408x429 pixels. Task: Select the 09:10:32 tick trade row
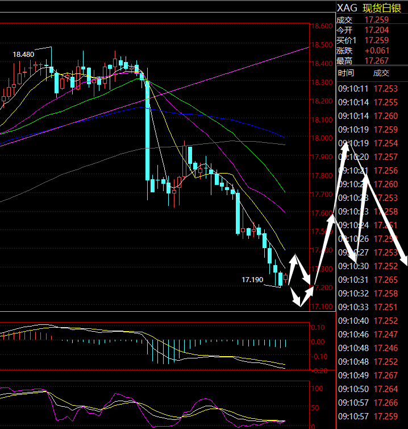[372, 294]
